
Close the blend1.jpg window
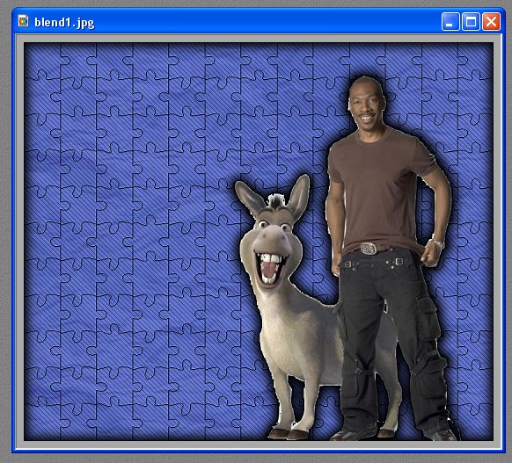pos(491,21)
